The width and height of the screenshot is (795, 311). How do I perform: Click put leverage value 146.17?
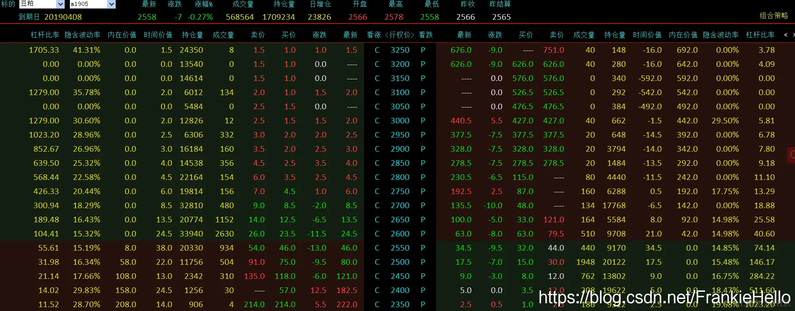(762, 262)
